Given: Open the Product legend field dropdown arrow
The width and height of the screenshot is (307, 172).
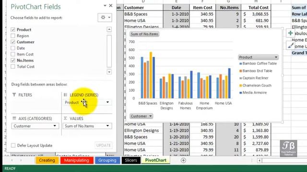Looking at the screenshot, I should click(107, 102).
